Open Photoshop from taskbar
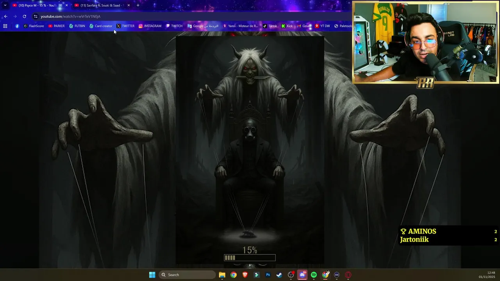Screen dimensions: 500x281 tap(268, 275)
